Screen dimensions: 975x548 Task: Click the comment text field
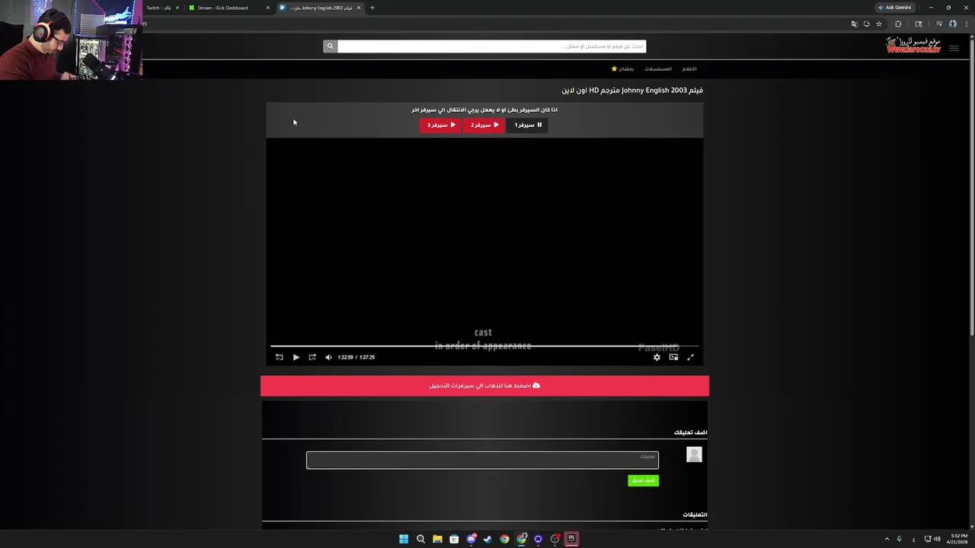[482, 460]
